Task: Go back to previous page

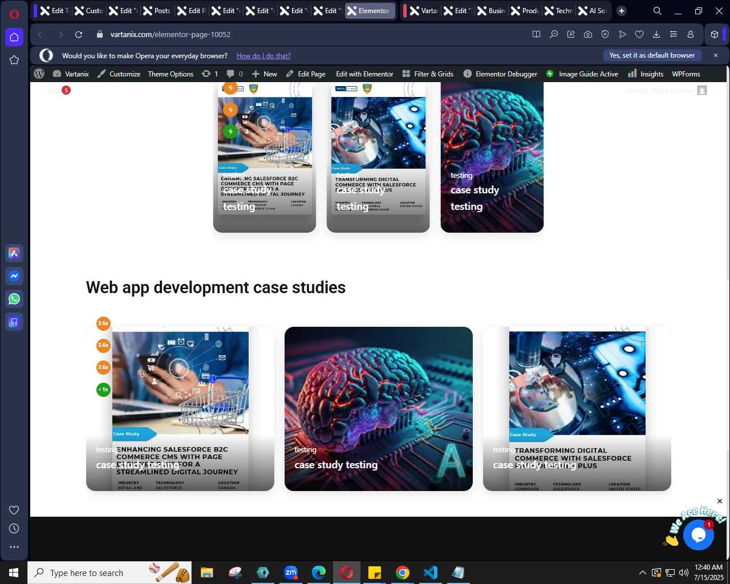Action: 40,34
